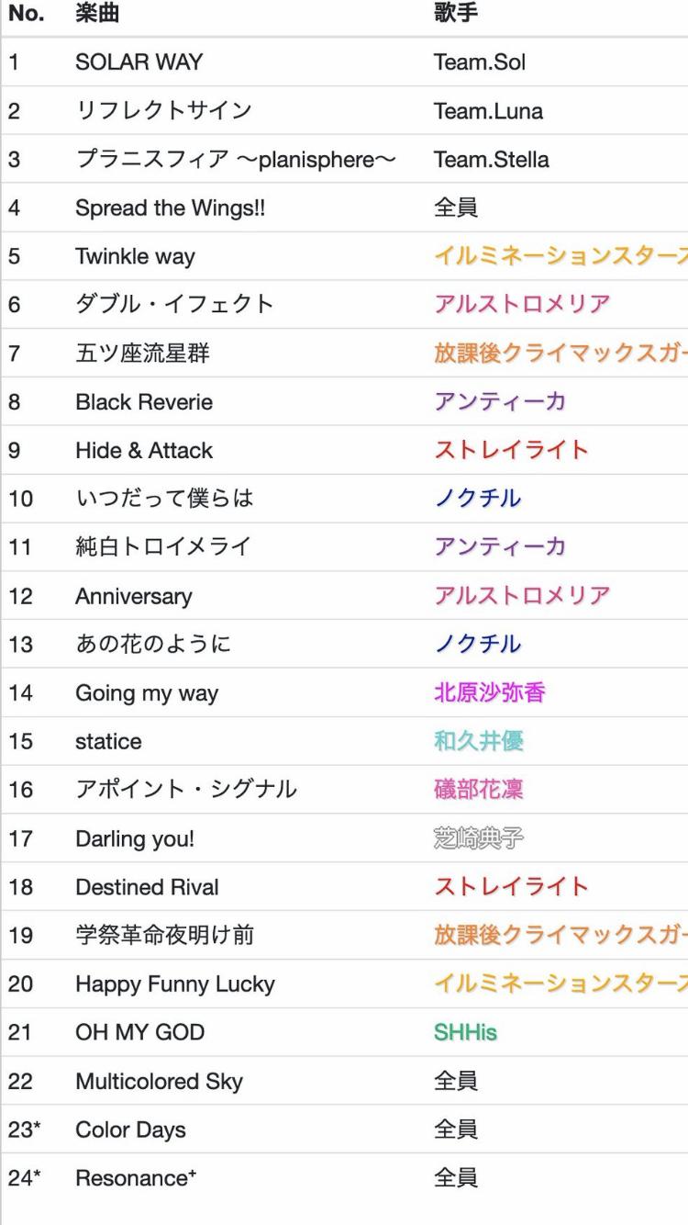688x1225 pixels.
Task: Open the 和久井優 singer link
Action: pos(478,741)
